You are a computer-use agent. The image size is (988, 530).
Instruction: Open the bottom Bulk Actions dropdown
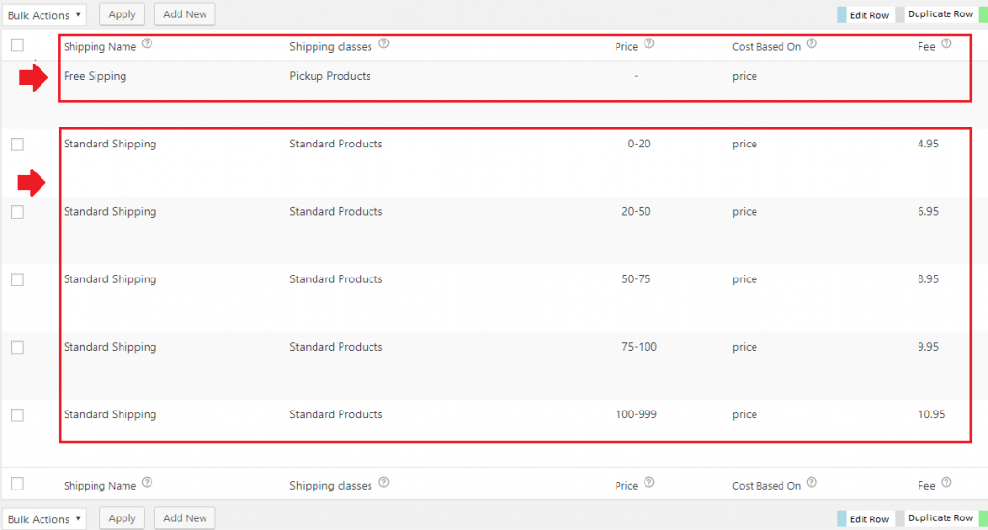[44, 518]
